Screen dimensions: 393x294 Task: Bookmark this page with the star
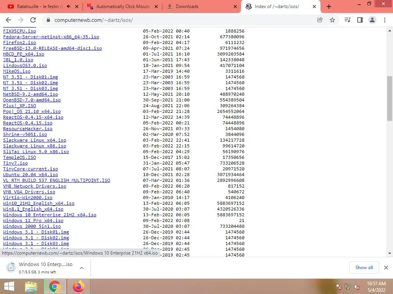[332, 20]
